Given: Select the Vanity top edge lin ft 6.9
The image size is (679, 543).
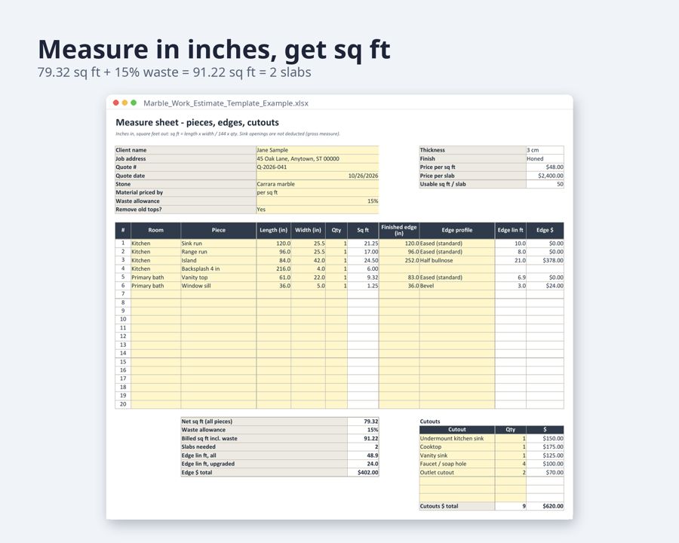Looking at the screenshot, I should click(510, 277).
